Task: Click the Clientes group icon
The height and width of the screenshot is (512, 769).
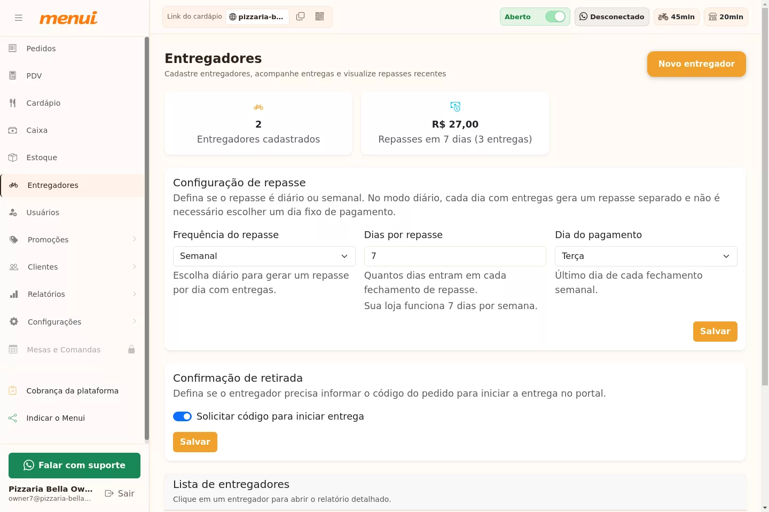Action: (14, 267)
